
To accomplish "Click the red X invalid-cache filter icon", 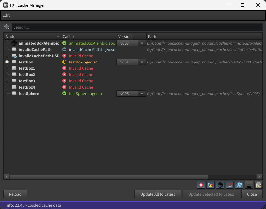I will [201, 185].
